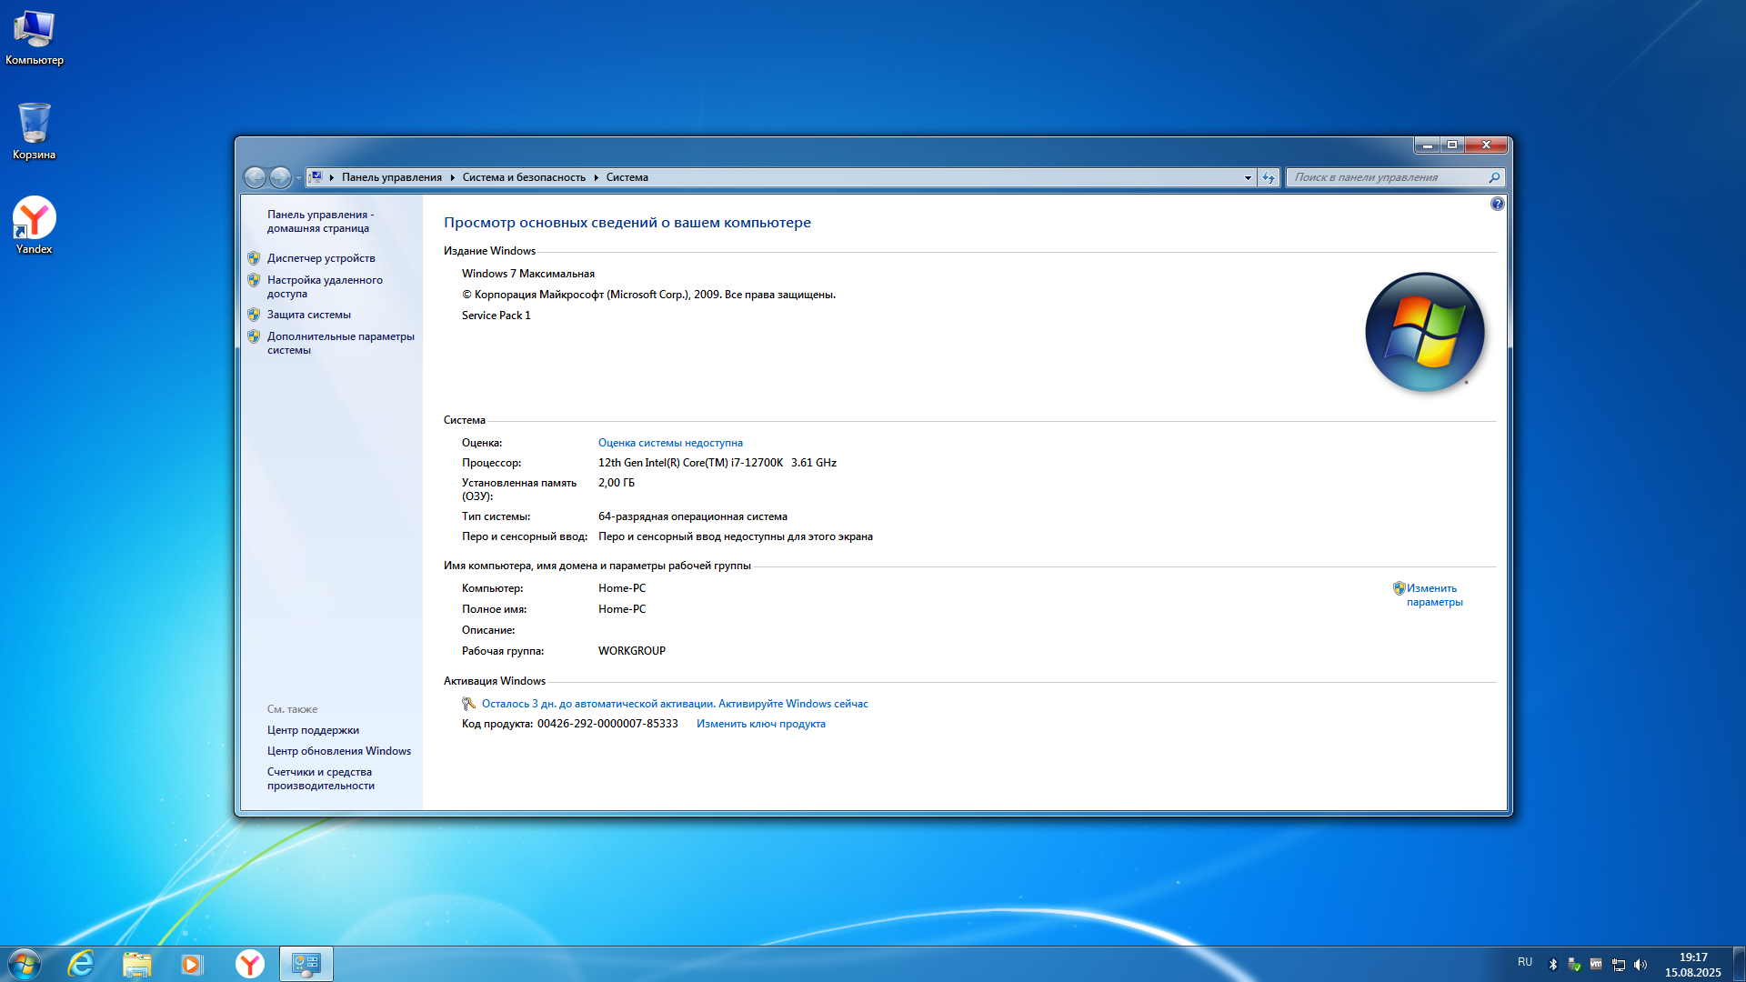The width and height of the screenshot is (1746, 982).
Task: Click the activation reminder link
Action: point(675,704)
